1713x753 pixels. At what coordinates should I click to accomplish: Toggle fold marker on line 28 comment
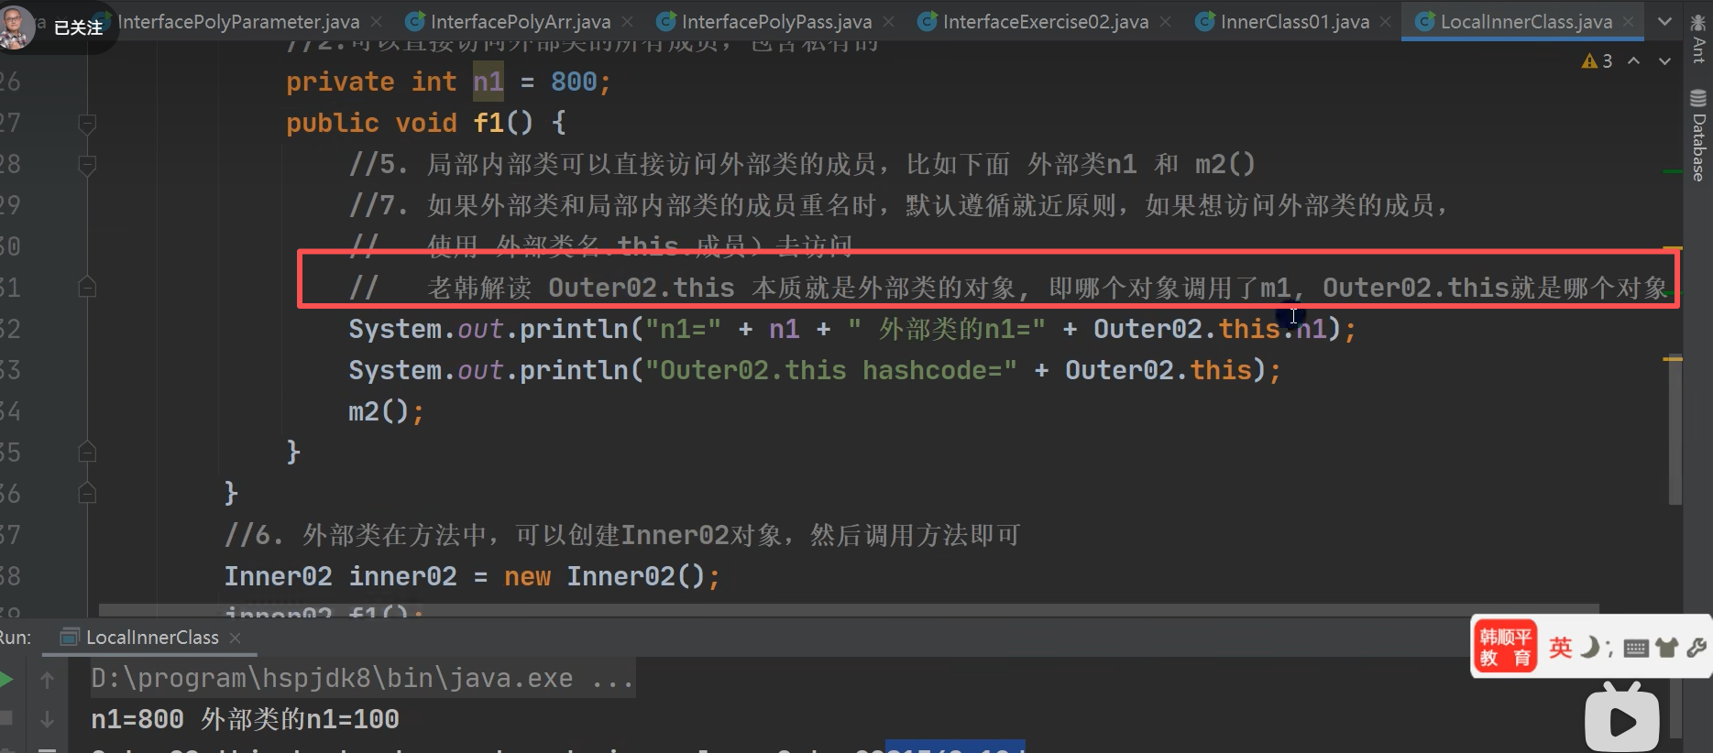click(87, 165)
